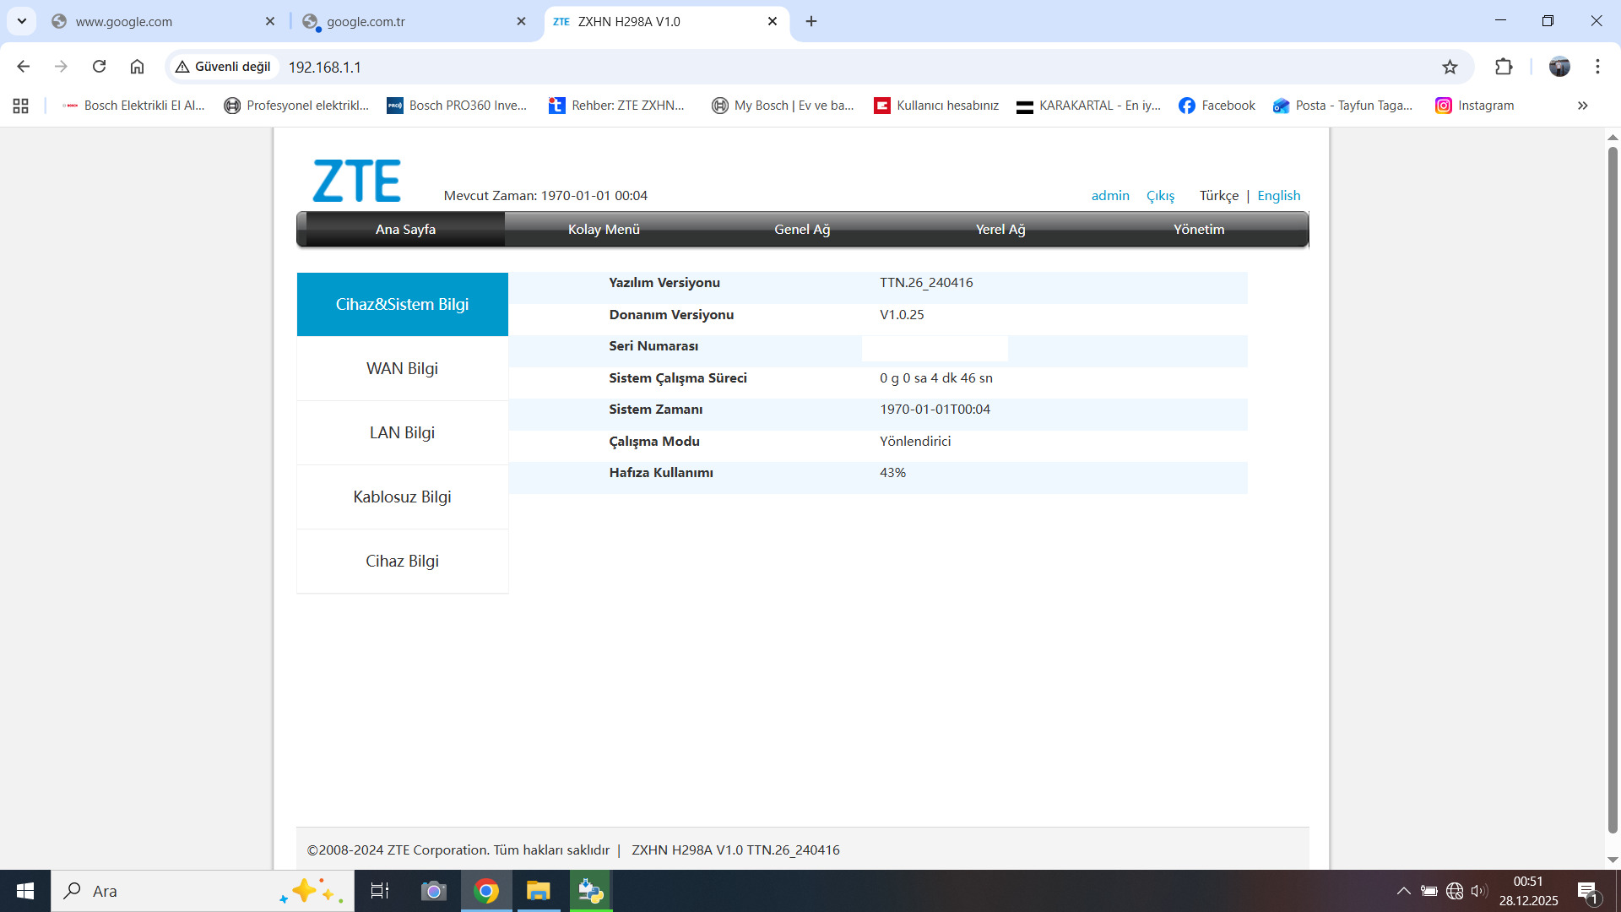Open the browser home page icon
Screen dimensions: 1621x912
click(x=137, y=67)
